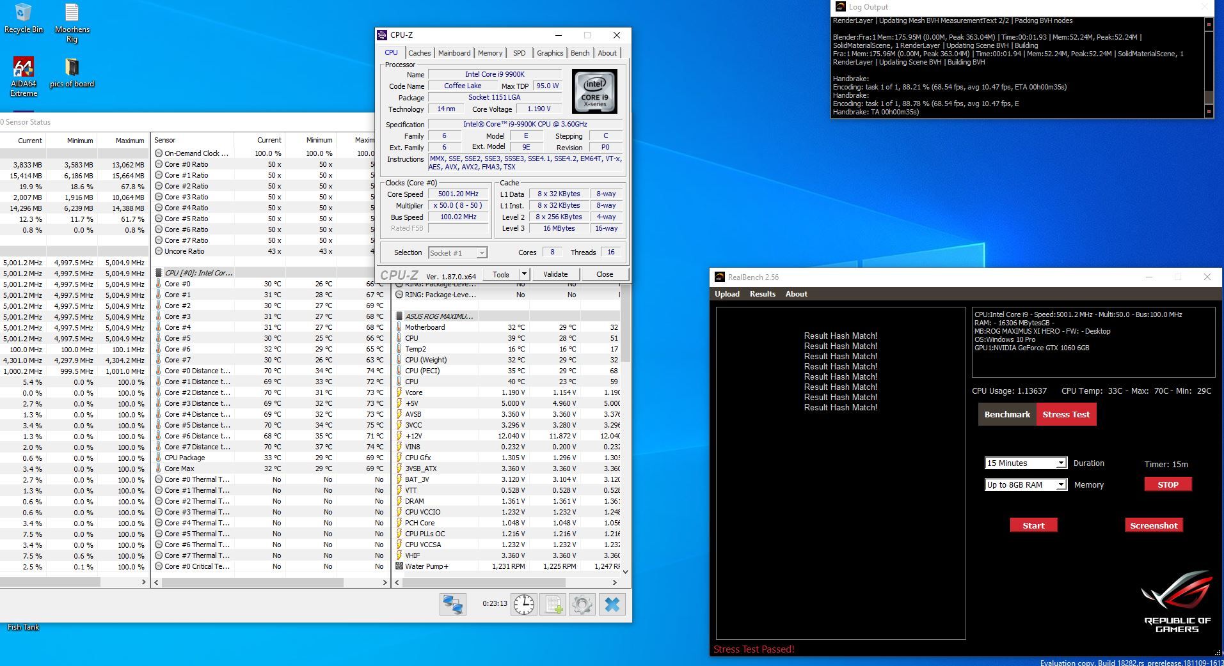Click the Close button in CPU-Z
This screenshot has height=666, width=1224.
tap(605, 274)
